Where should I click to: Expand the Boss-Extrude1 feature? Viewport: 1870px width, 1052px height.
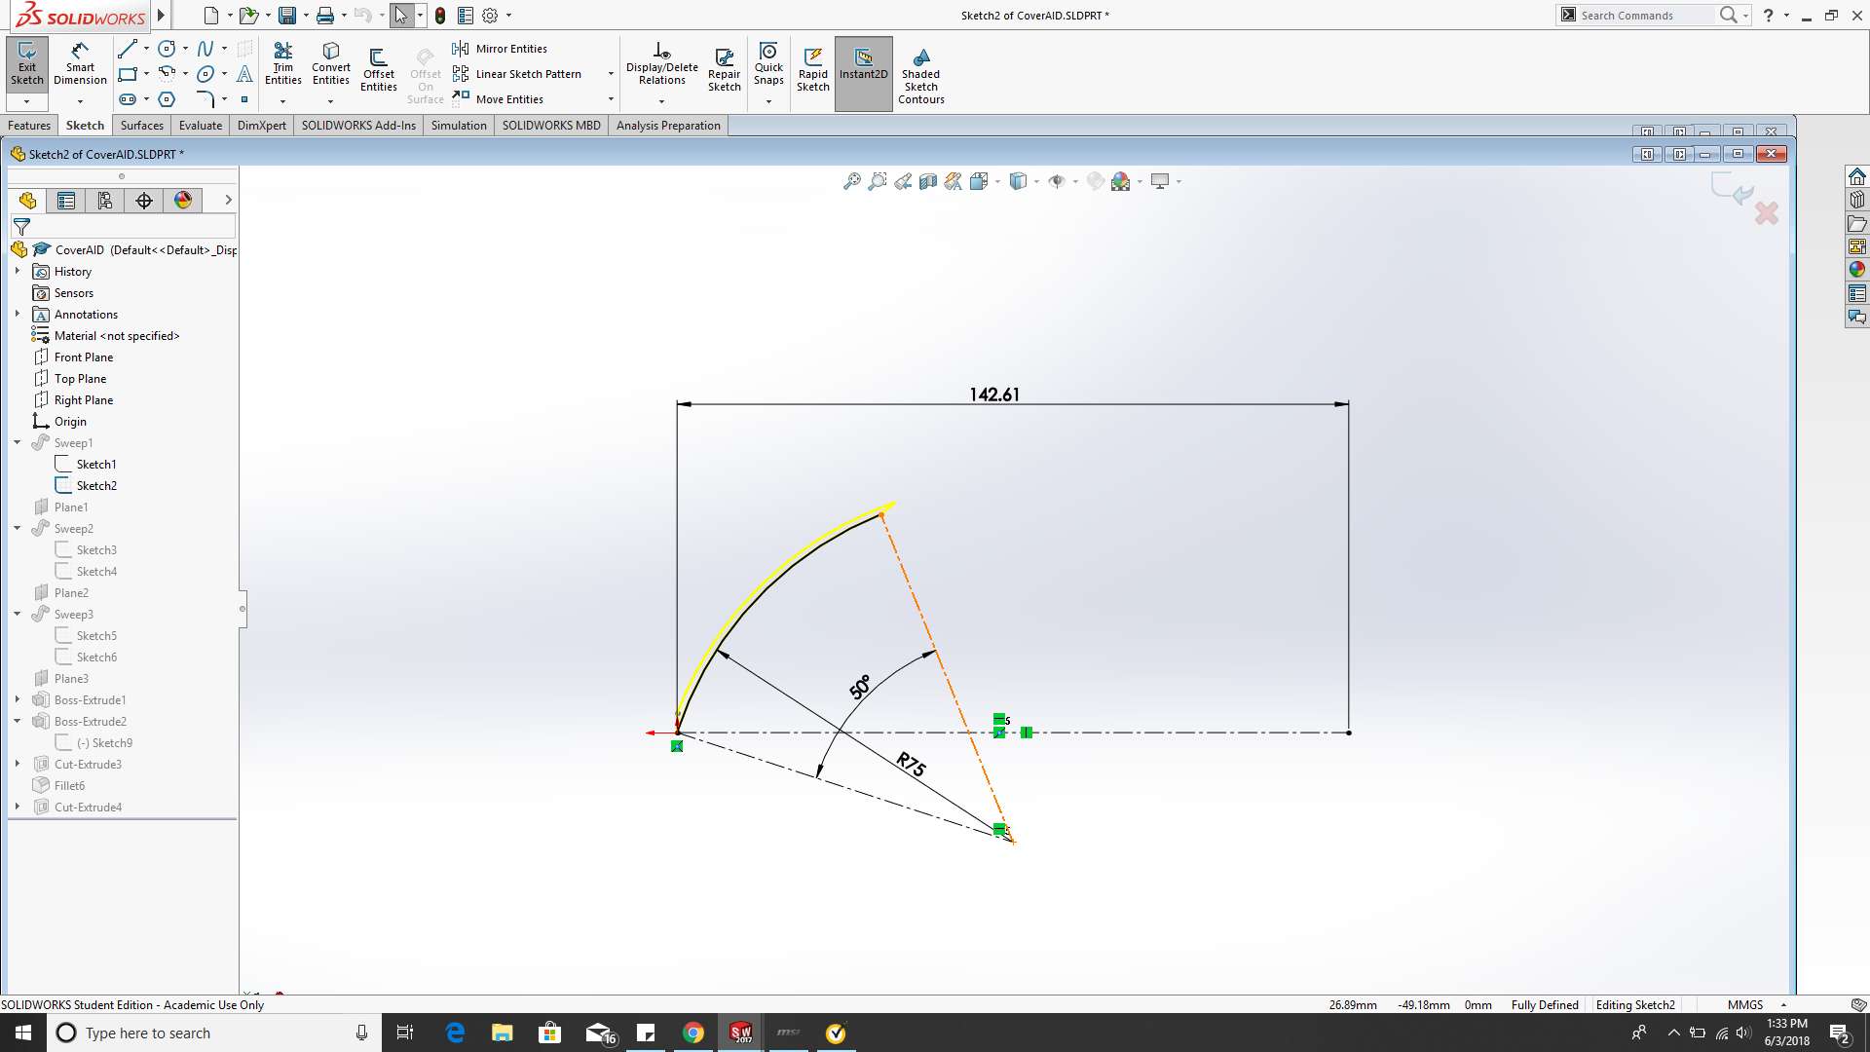[18, 700]
